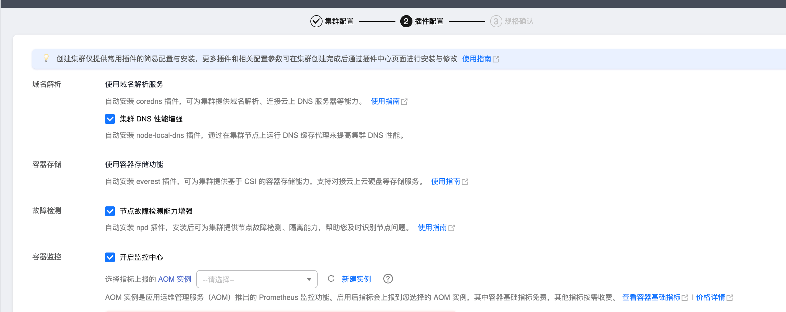Viewport: 786px width, 312px height.
Task: Expand the AOM instance list to choose an instance
Action: (x=257, y=279)
